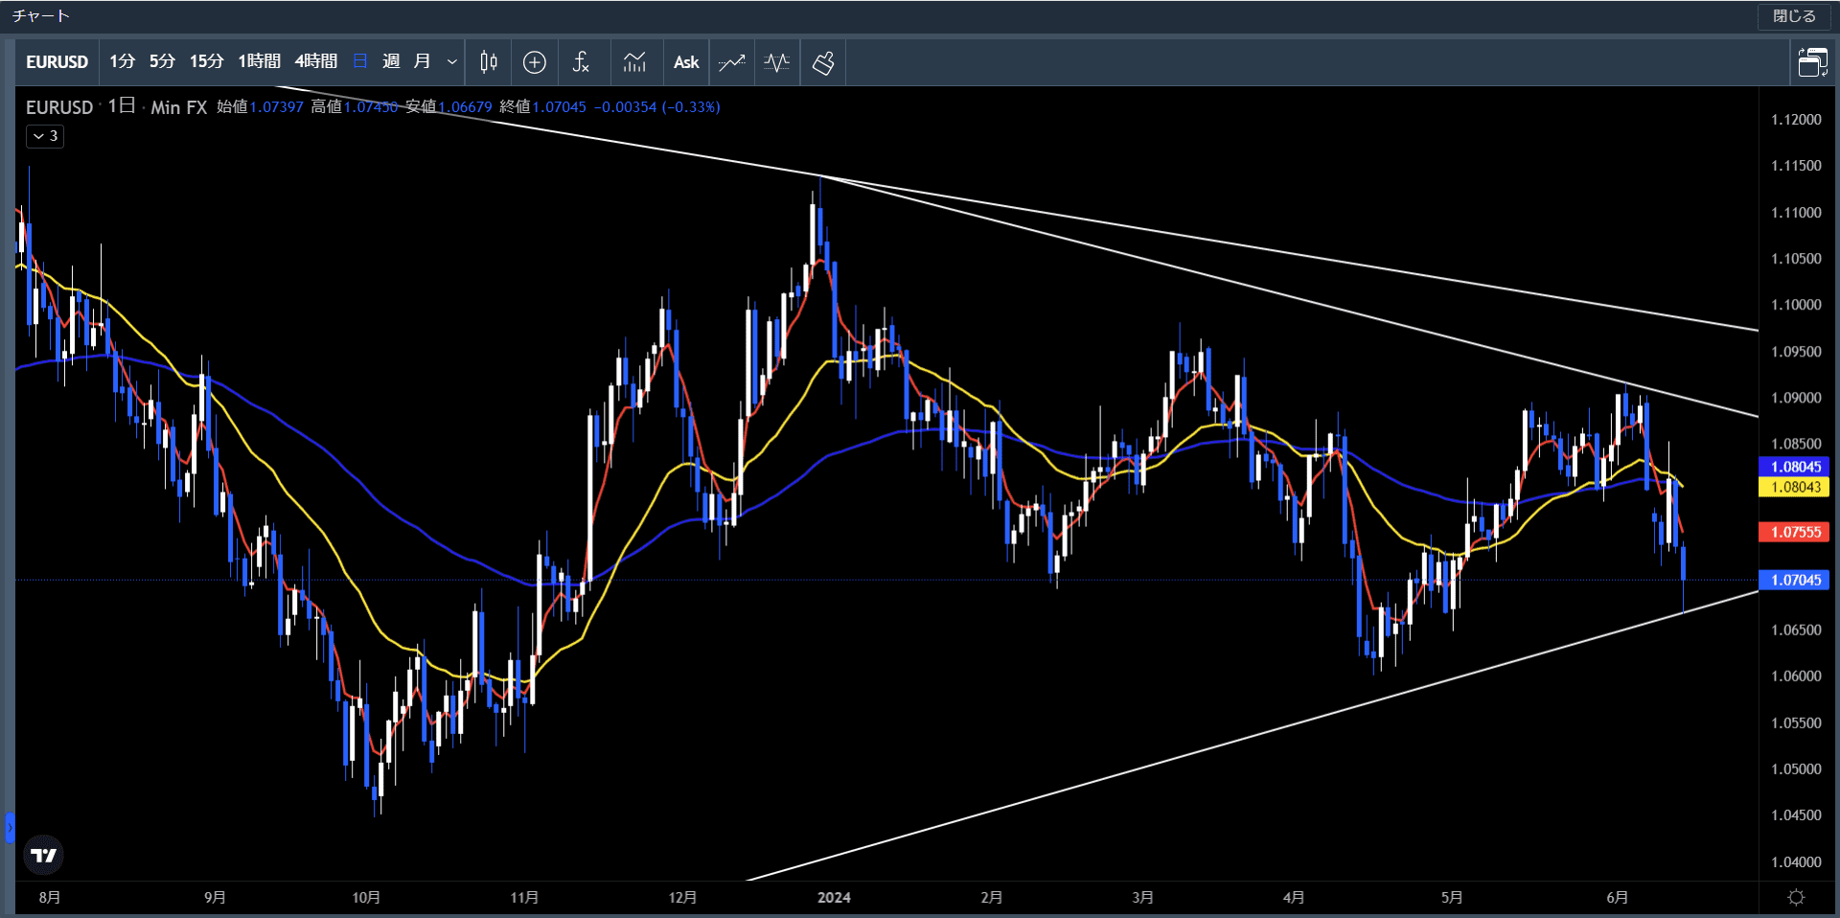1840x918 pixels.
Task: Expand the collapsed indicators legend showing 3
Action: coord(45,136)
